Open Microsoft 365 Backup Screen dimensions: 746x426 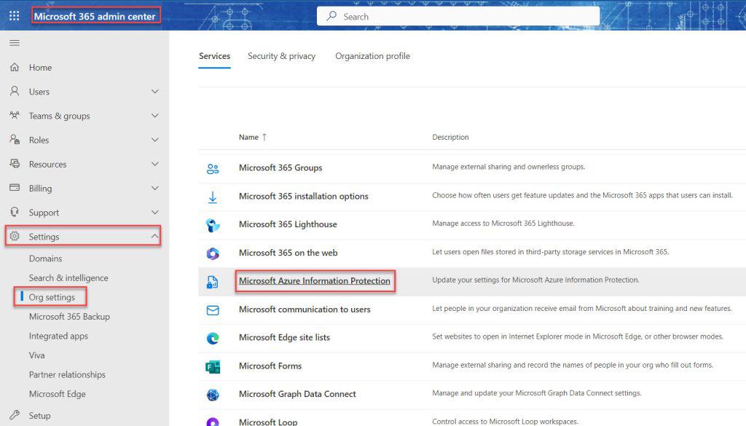click(69, 317)
